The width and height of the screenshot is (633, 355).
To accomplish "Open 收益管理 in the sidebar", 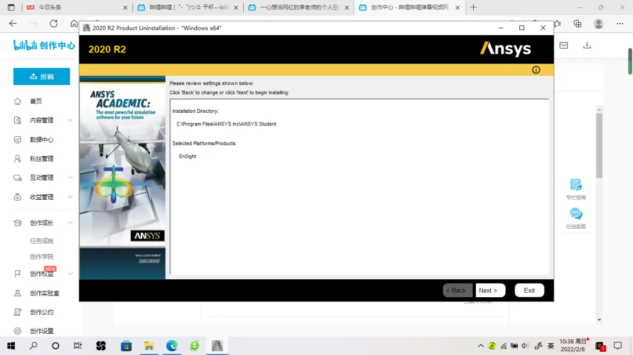I will click(41, 197).
